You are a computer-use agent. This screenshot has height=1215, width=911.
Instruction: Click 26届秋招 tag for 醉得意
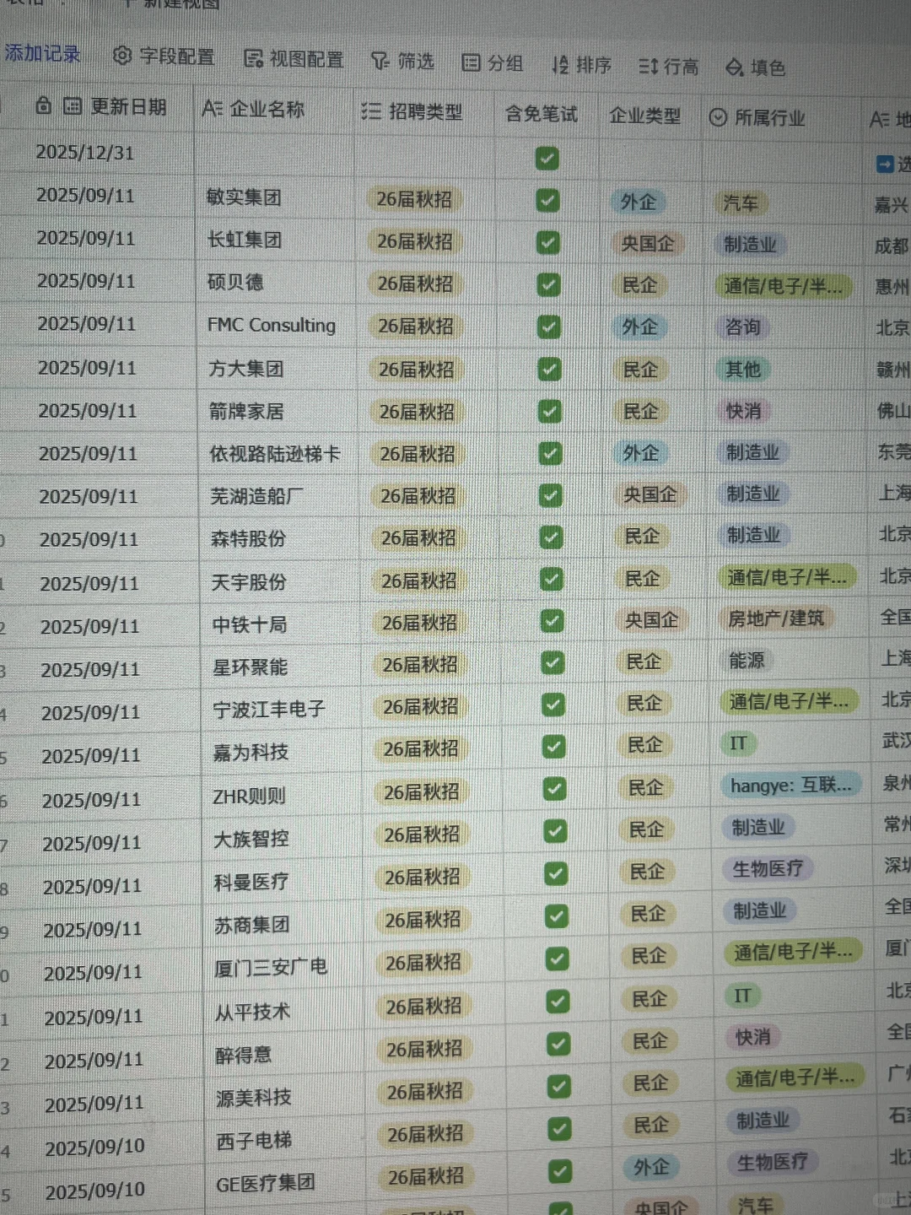click(x=424, y=1049)
